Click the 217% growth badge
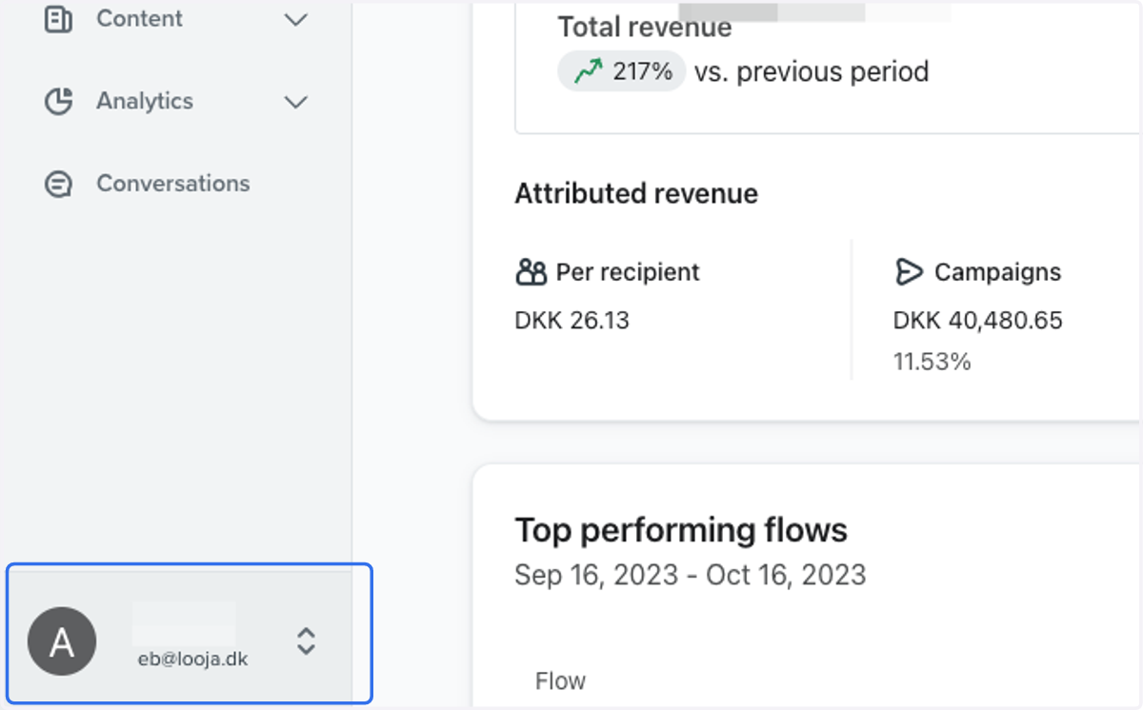The height and width of the screenshot is (710, 1143). coord(621,71)
